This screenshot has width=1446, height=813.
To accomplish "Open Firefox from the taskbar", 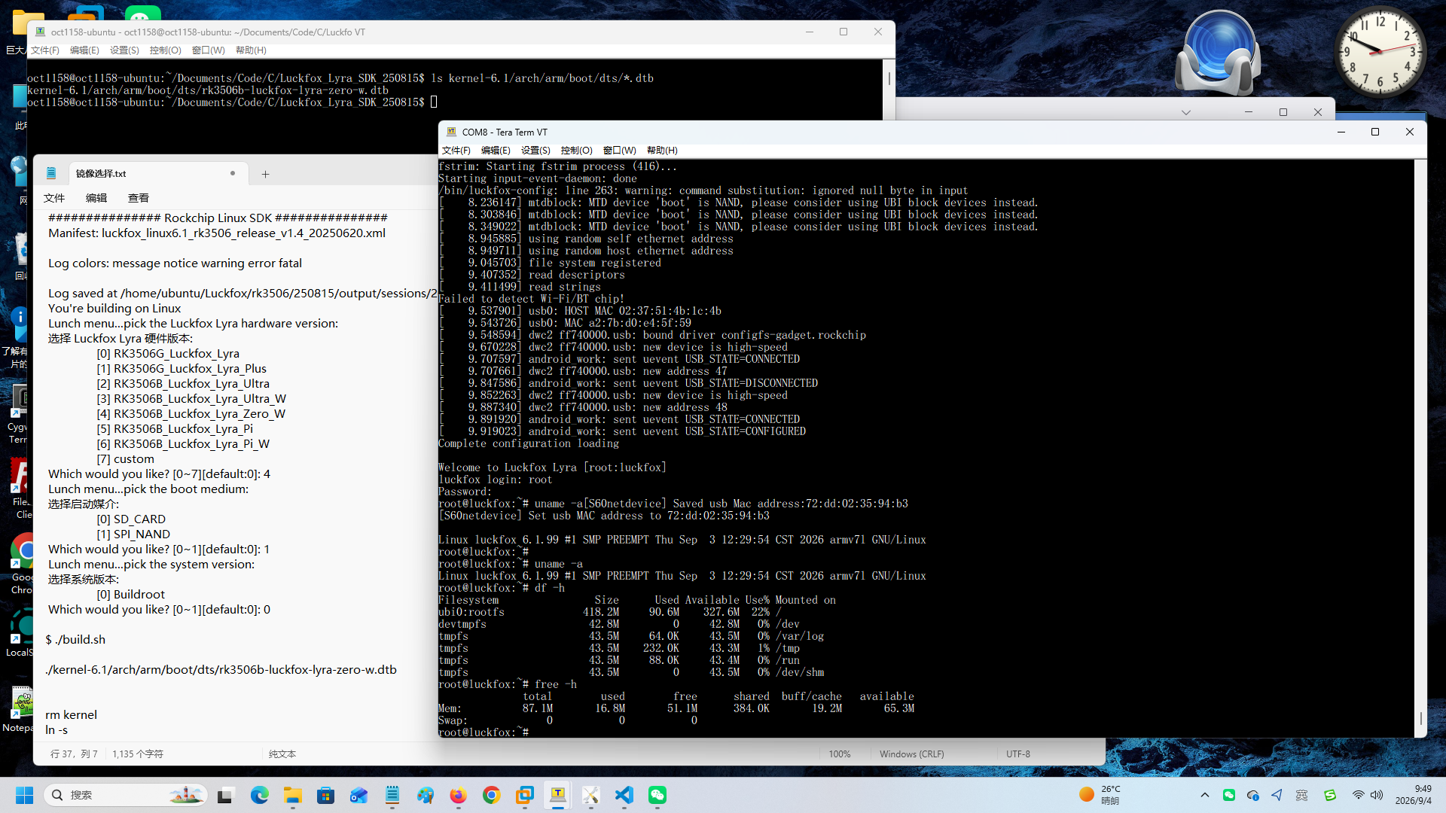I will pos(458,795).
